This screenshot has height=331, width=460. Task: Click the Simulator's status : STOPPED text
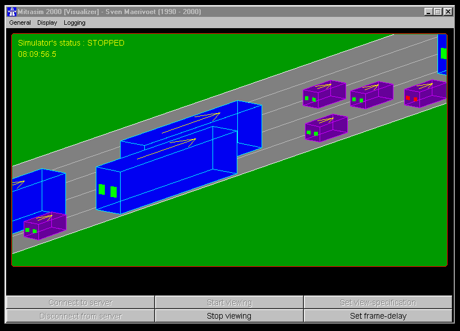tap(71, 43)
